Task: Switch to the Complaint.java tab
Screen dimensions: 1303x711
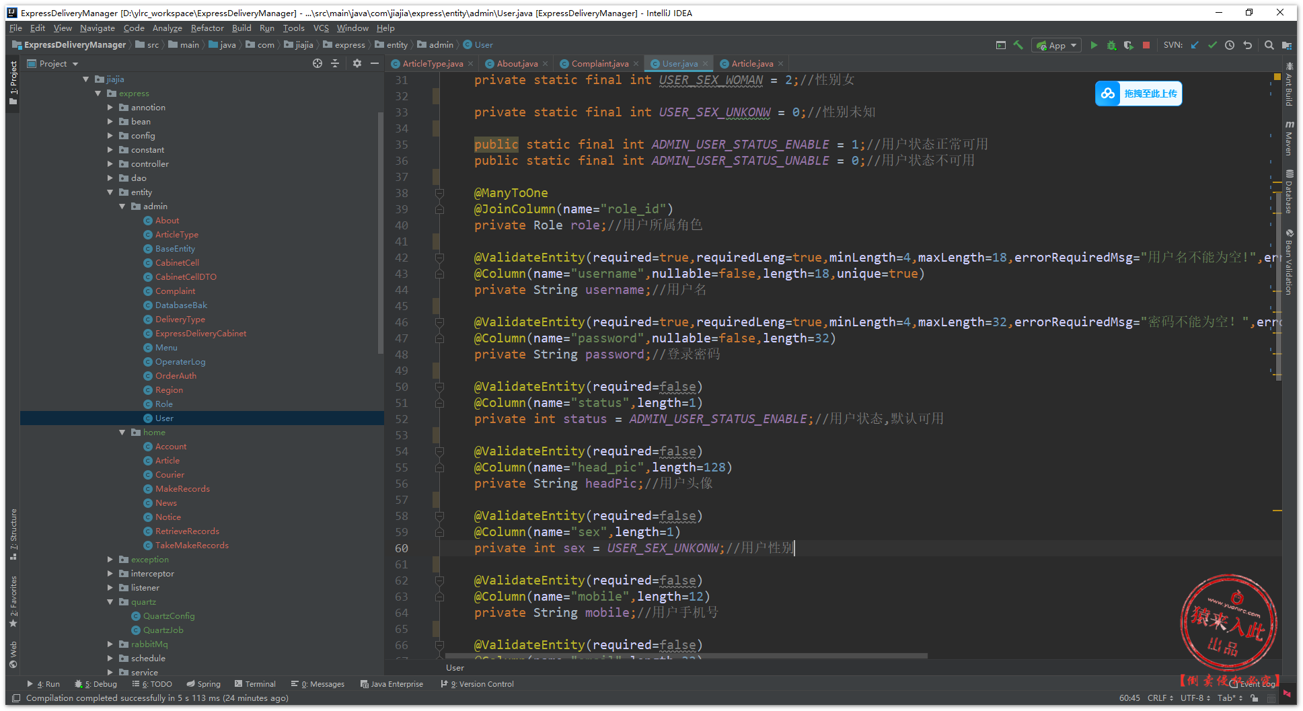Action: click(x=599, y=64)
